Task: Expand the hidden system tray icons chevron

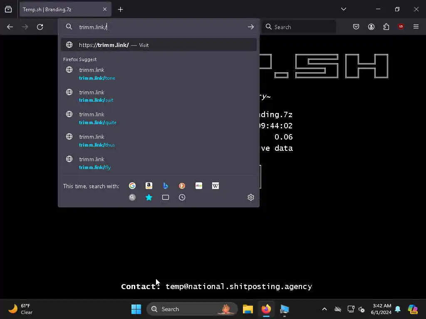Action: [324, 309]
